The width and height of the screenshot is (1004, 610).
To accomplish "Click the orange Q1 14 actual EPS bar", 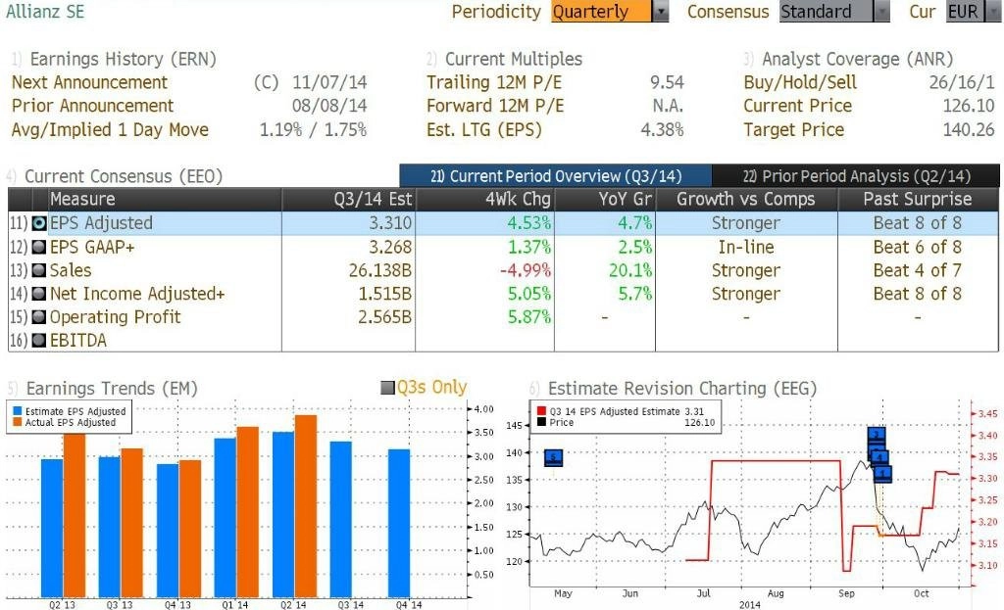I will tap(248, 512).
